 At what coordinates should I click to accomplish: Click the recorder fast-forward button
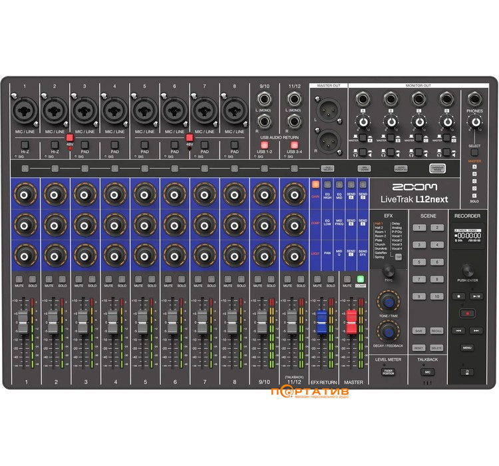[x=476, y=331]
